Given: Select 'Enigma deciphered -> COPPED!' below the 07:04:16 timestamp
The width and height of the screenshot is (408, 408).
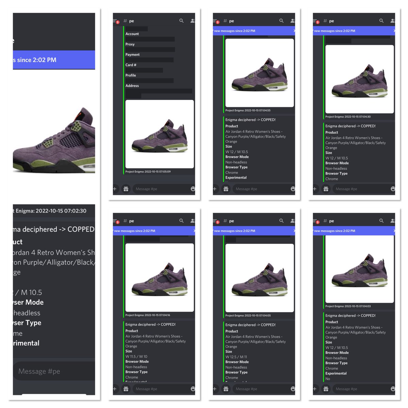Looking at the screenshot, I should [151, 325].
